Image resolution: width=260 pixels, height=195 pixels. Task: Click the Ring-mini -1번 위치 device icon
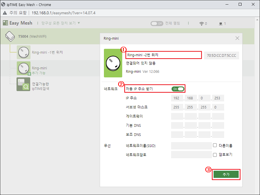click(24, 52)
